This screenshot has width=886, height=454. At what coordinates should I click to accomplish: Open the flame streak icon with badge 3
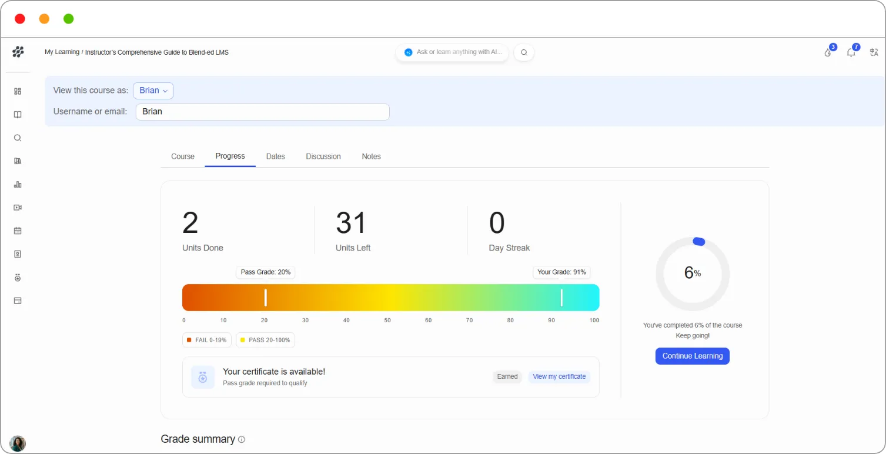coord(828,52)
